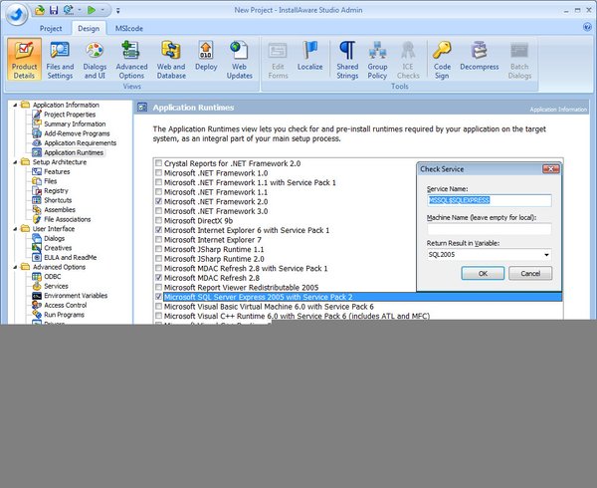This screenshot has width=597, height=488.
Task: Toggle Microsoft Internet Explorer 7 checkbox
Action: point(159,239)
